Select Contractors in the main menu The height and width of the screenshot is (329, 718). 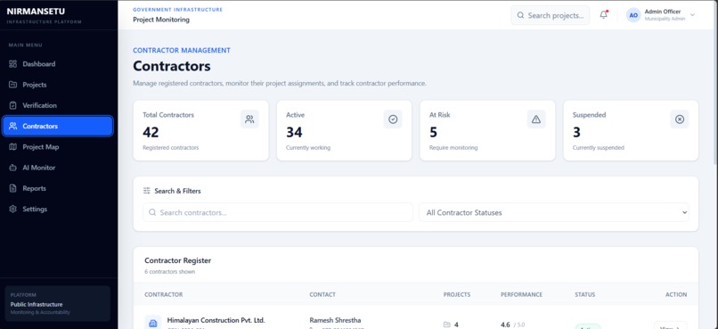[x=58, y=126]
